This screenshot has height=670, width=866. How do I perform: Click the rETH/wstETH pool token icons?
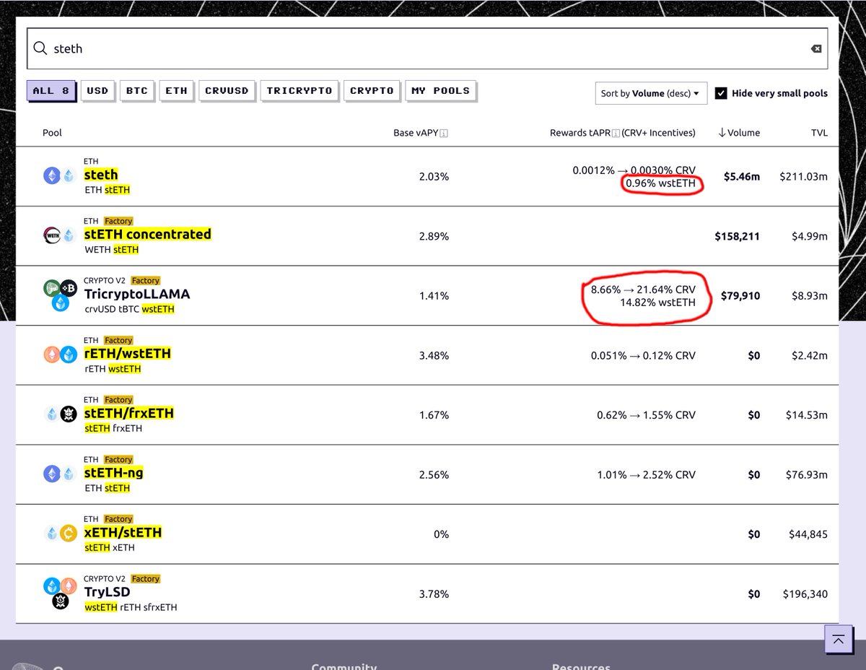60,354
